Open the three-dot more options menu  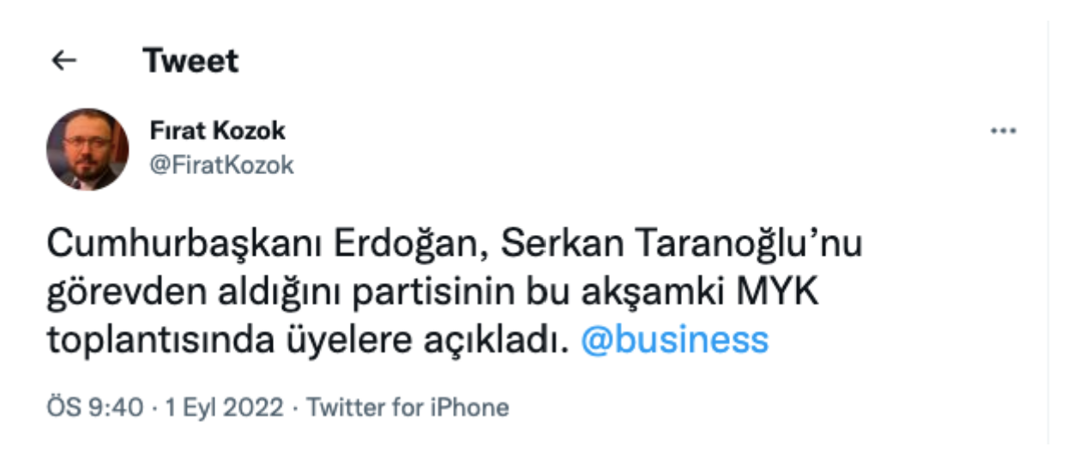tap(1003, 131)
